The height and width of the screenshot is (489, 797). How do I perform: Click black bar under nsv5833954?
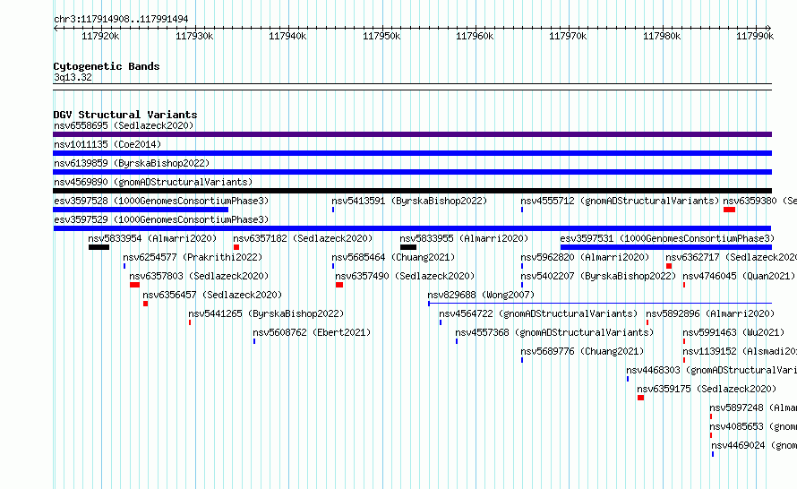(99, 247)
